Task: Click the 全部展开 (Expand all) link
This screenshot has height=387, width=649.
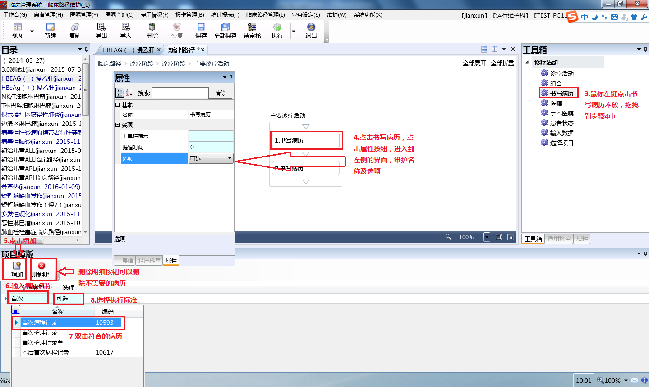Action: pos(474,63)
